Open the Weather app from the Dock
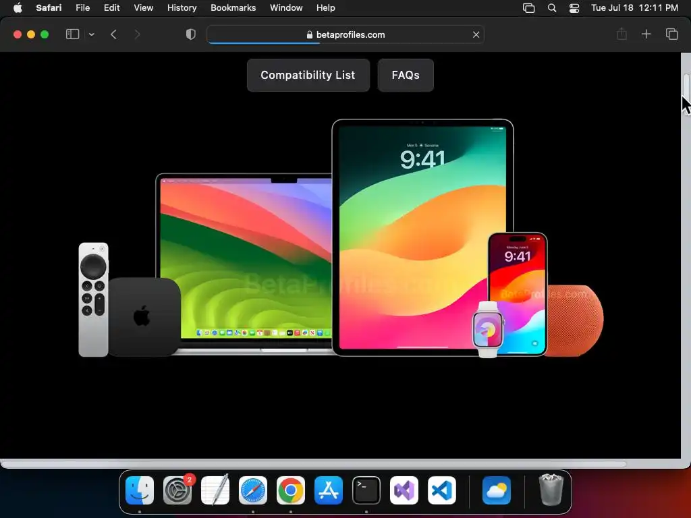This screenshot has width=691, height=518. click(497, 490)
